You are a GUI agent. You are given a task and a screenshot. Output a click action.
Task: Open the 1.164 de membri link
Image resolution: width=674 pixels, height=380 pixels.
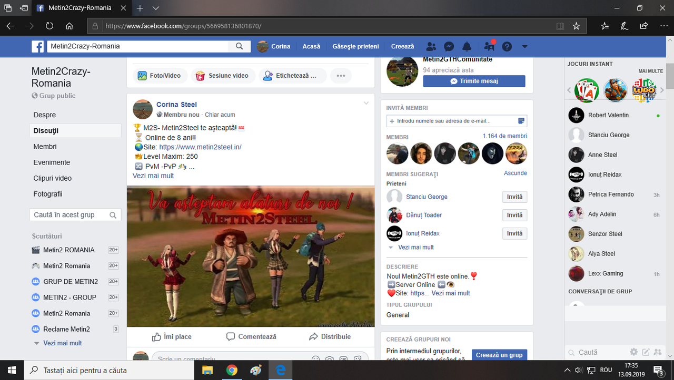tap(505, 136)
